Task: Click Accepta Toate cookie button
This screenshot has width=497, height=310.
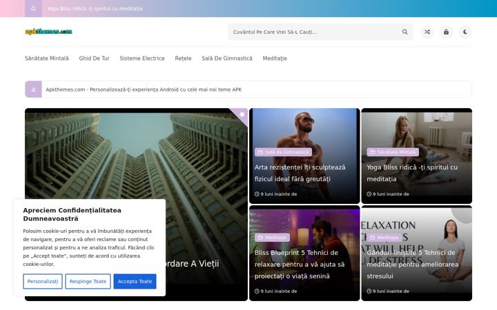Action: click(135, 282)
